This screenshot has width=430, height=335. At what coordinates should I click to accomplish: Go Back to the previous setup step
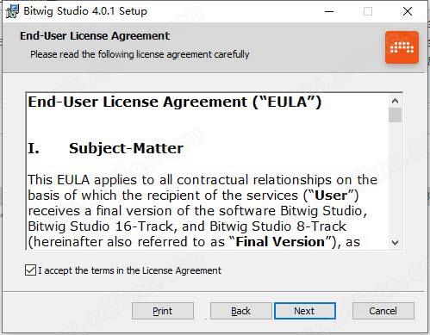pos(240,311)
